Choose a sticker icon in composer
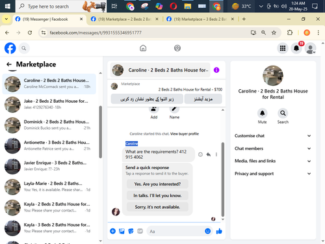Image resolution: width=325 pixels, height=244 pixels. [x=131, y=231]
